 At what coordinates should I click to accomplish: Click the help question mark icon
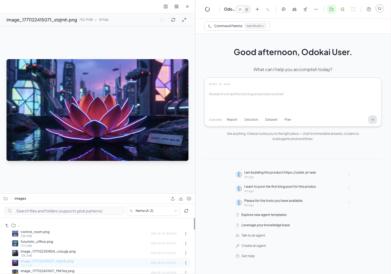tap(368, 9)
